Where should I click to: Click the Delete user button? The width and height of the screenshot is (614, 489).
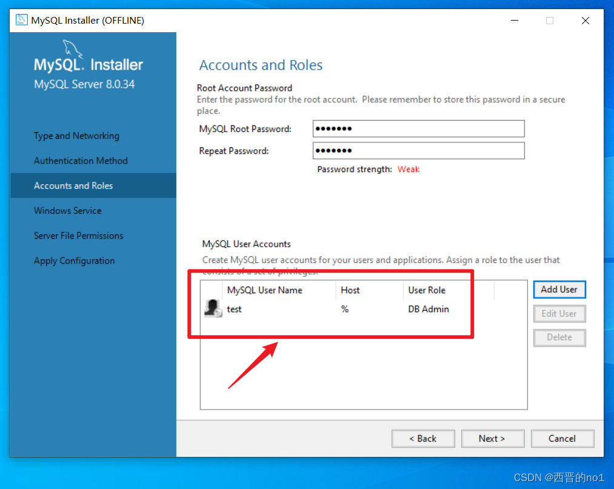click(x=559, y=338)
